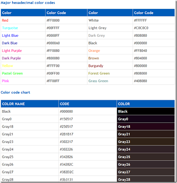The image size is (177, 183).
Task: Select the #408080 code cell
Action: click(154, 81)
